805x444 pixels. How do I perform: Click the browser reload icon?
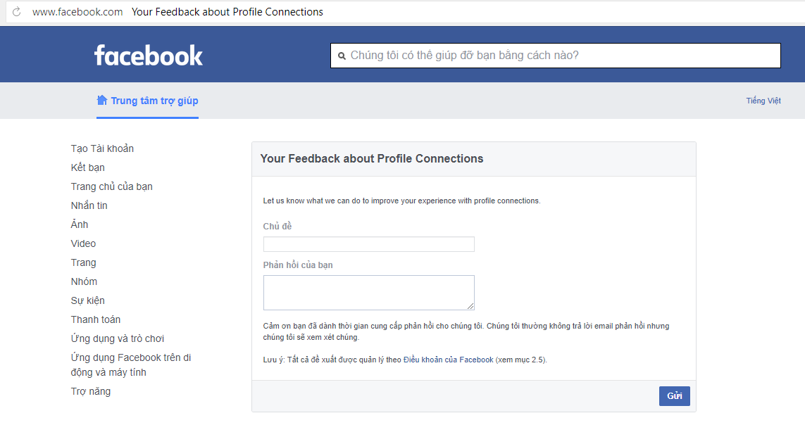pyautogui.click(x=16, y=12)
